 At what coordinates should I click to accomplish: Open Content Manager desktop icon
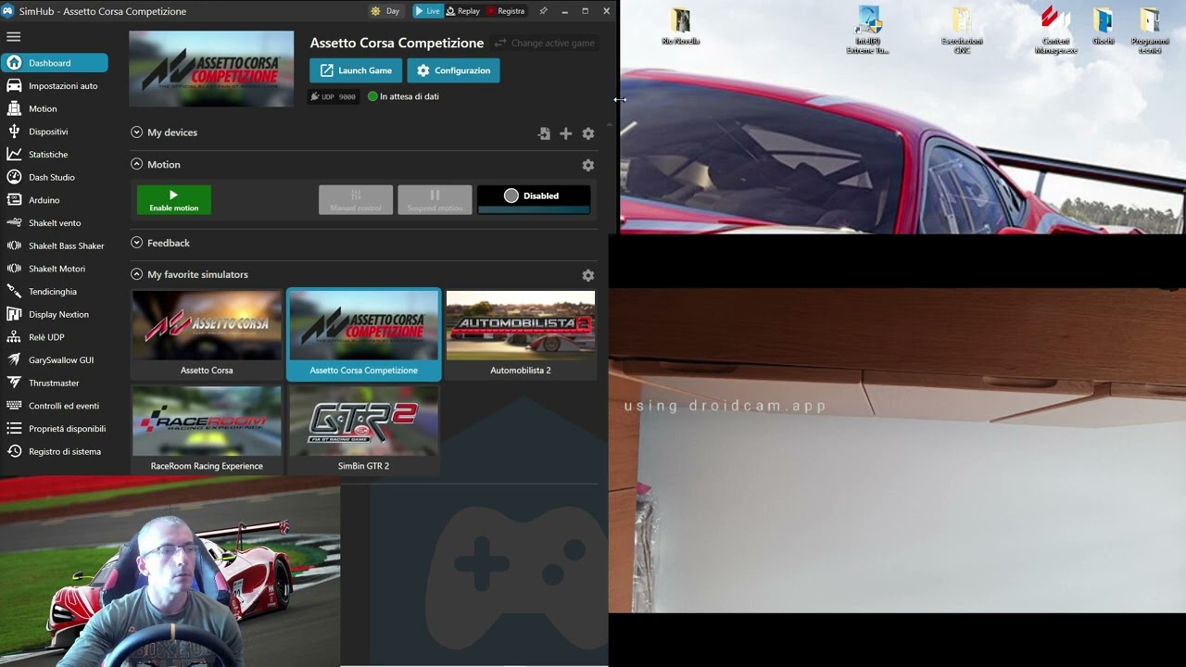(1055, 31)
